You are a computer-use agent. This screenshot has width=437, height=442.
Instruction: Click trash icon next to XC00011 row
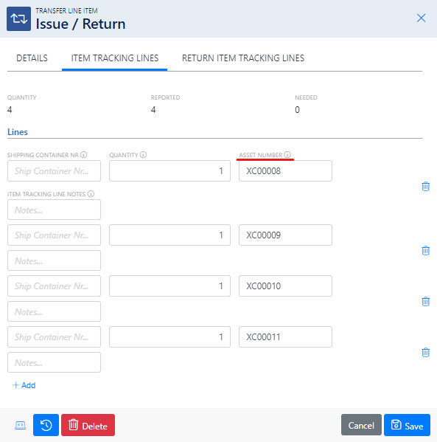pos(425,353)
